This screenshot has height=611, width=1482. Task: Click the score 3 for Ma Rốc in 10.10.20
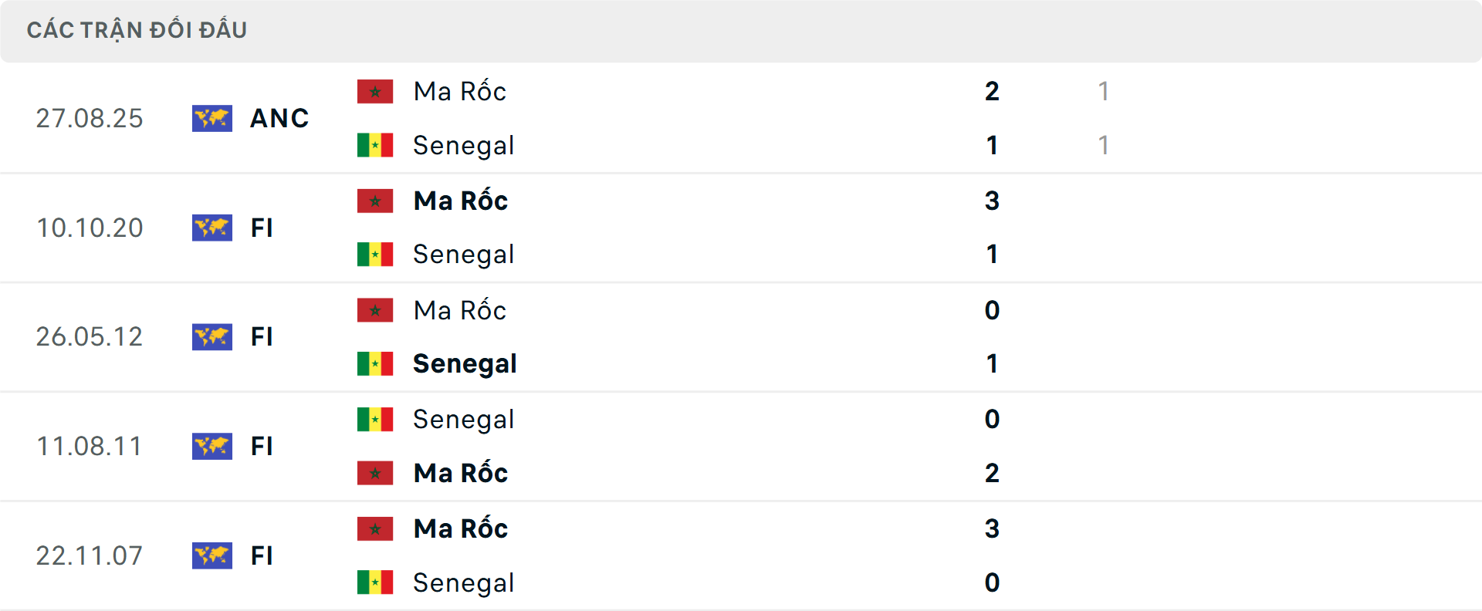tap(992, 201)
